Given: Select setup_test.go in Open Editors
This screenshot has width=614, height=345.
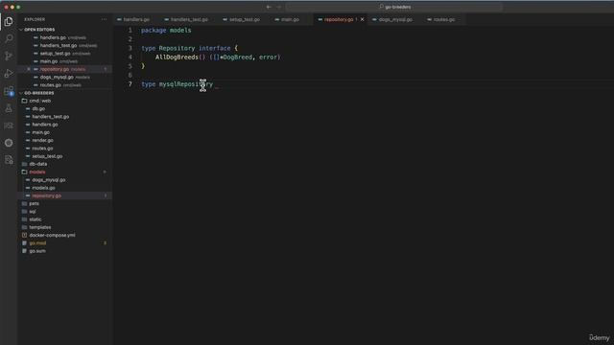Looking at the screenshot, I should [x=55, y=54].
